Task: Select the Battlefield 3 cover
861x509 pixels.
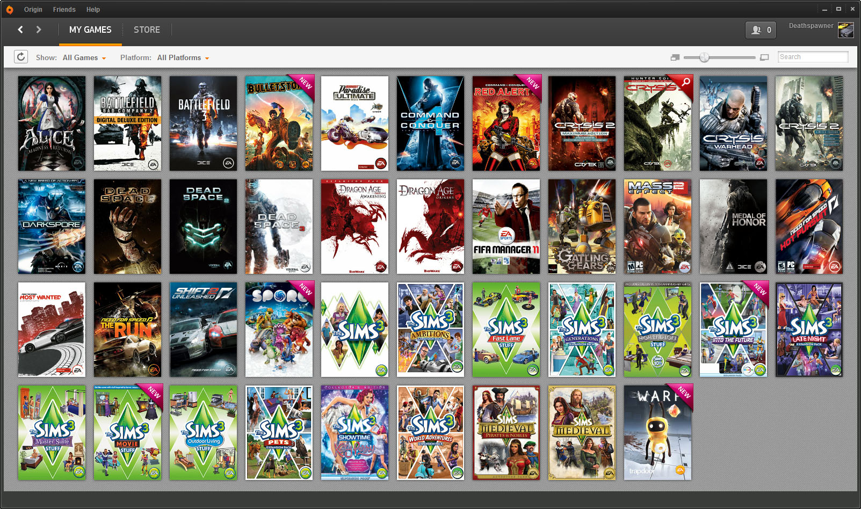Action: [203, 123]
